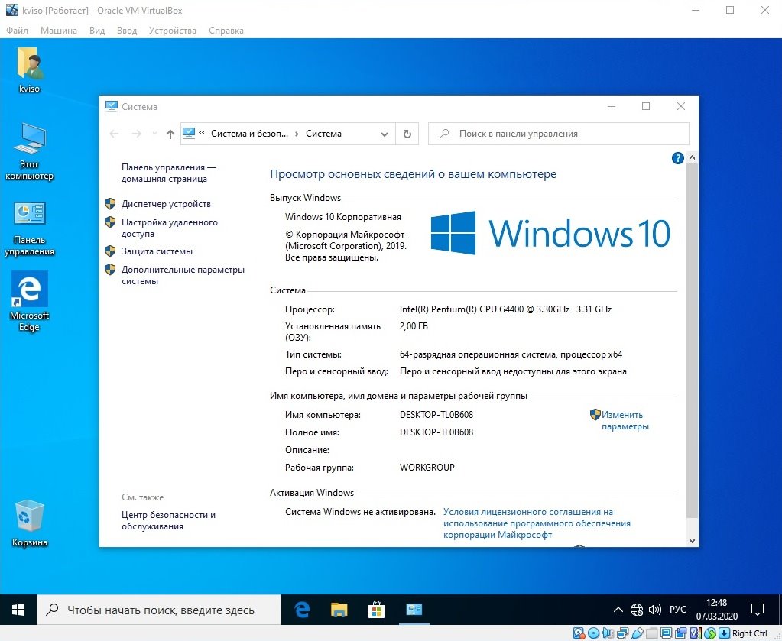Select the Корзина recycle bin icon

(29, 523)
